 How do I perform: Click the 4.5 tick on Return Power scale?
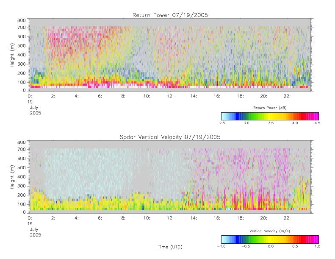click(318, 123)
